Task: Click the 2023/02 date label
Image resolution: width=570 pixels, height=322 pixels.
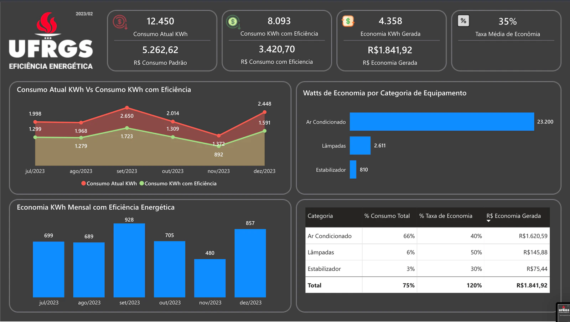Action: click(84, 14)
